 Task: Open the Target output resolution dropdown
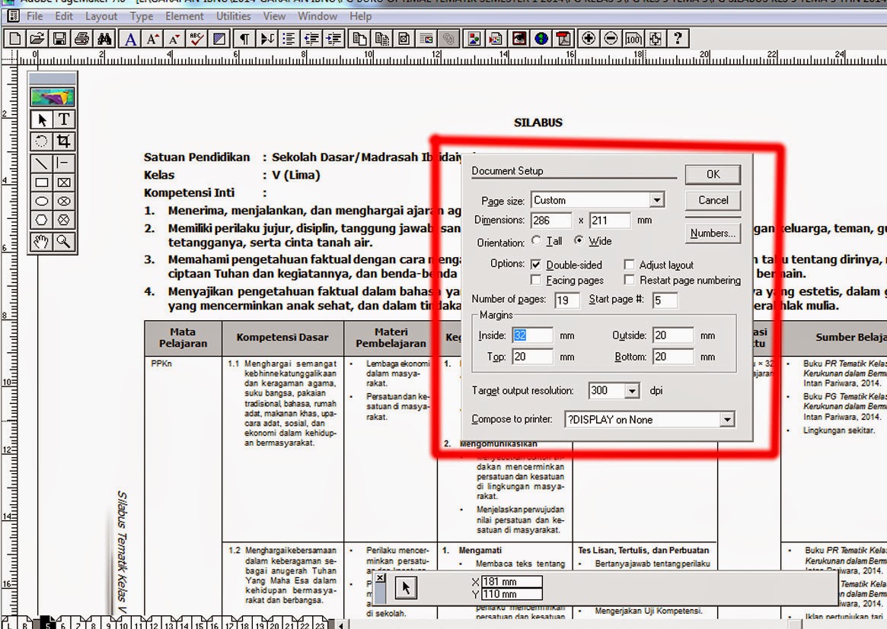tap(630, 390)
